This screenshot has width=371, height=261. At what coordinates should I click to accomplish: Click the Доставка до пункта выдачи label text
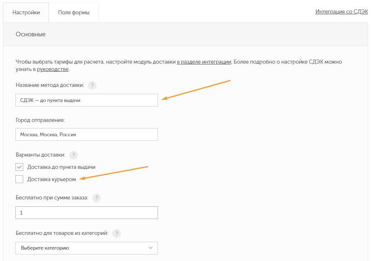click(x=61, y=167)
